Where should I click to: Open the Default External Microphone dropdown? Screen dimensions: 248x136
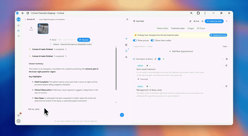click(x=72, y=44)
